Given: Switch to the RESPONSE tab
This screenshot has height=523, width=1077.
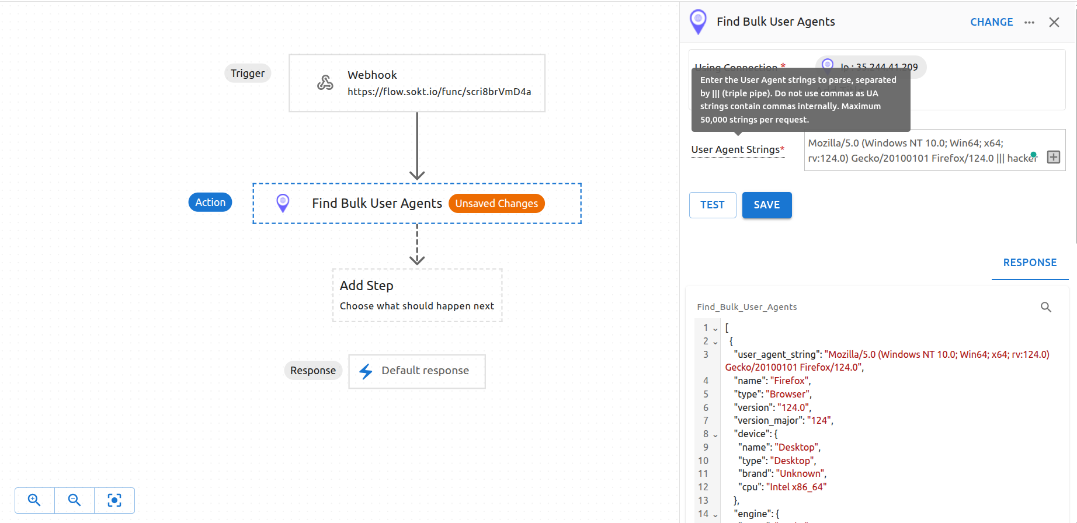Looking at the screenshot, I should click(1030, 263).
